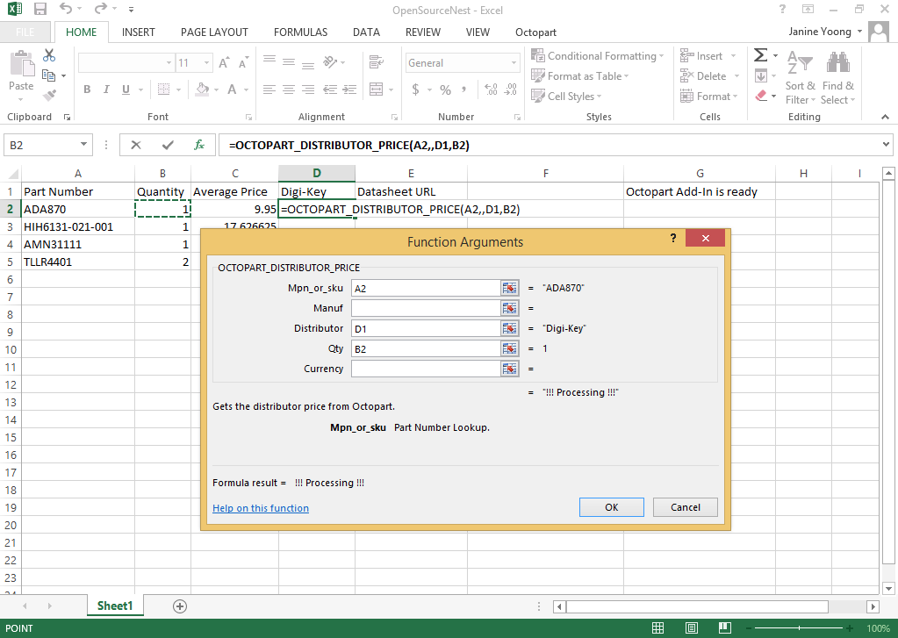Click the range selector icon for Mpn_or_sku
Image resolution: width=898 pixels, height=638 pixels.
click(x=509, y=288)
